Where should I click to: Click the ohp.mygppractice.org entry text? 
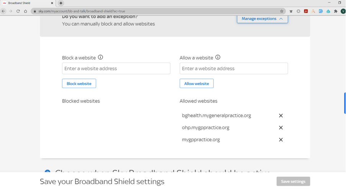(206, 128)
